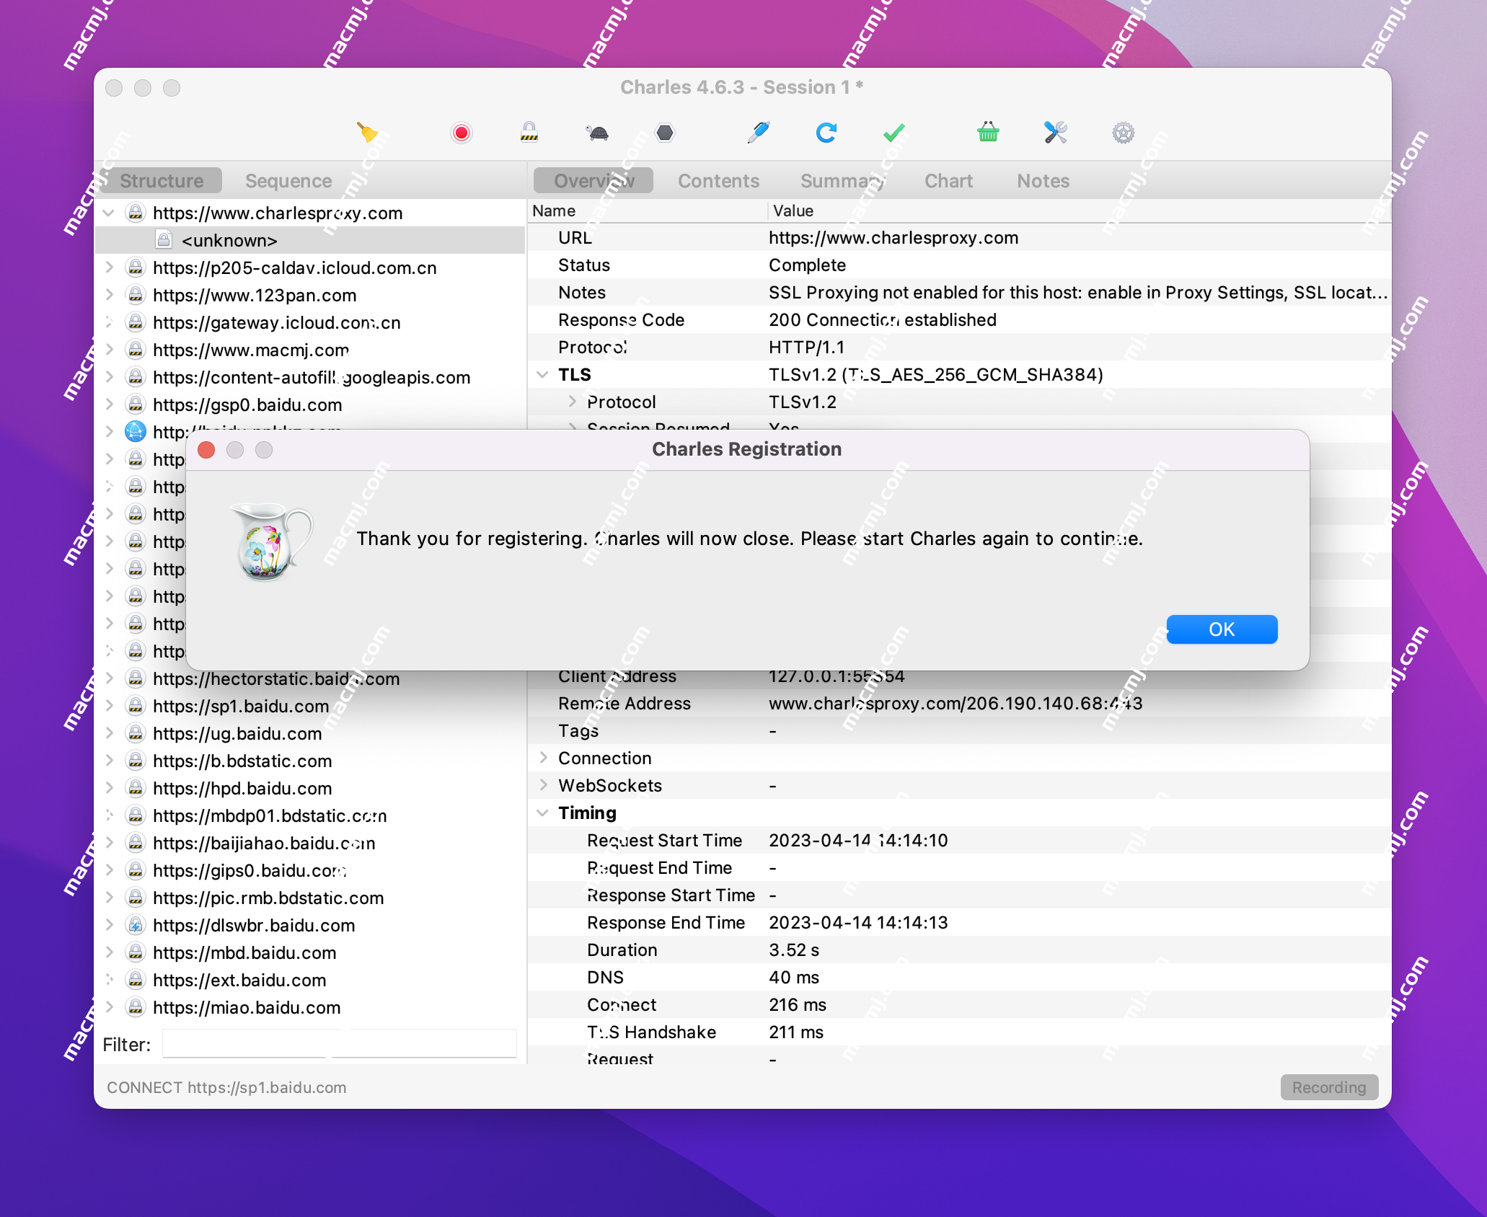Image resolution: width=1487 pixels, height=1217 pixels.
Task: Open the Notes tab
Action: point(1043,180)
